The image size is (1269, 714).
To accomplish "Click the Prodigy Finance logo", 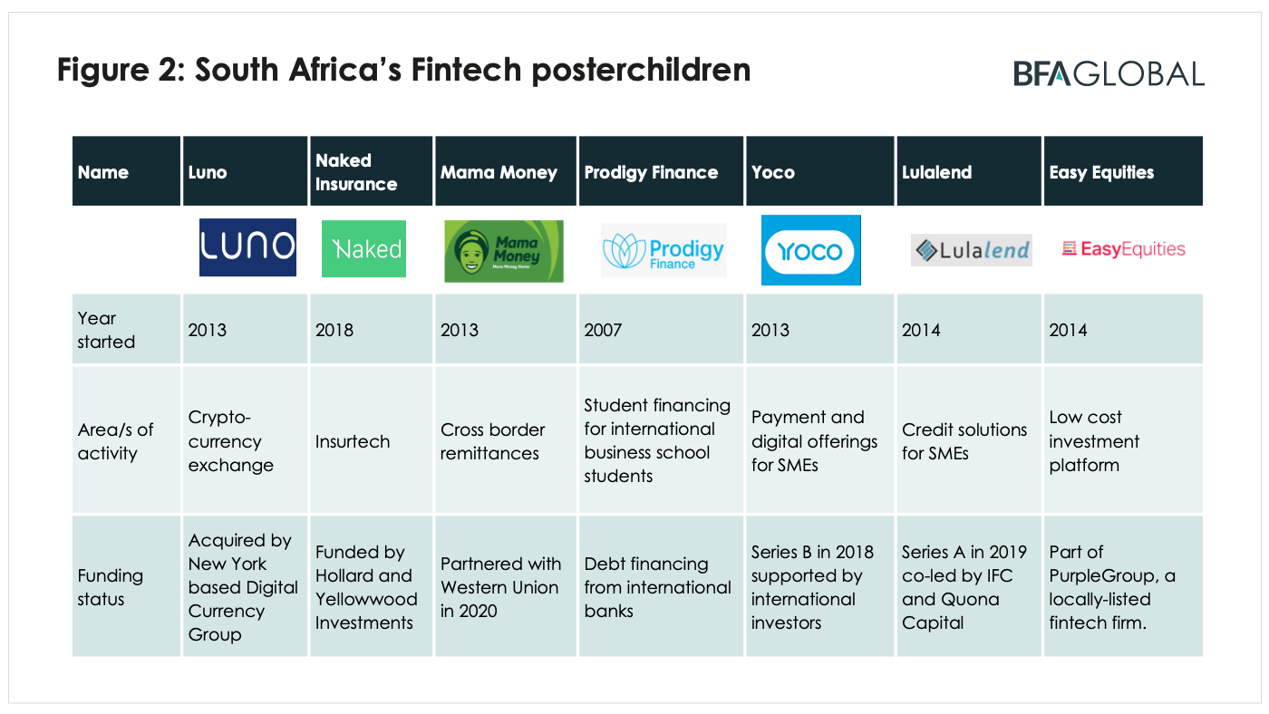I will (664, 249).
